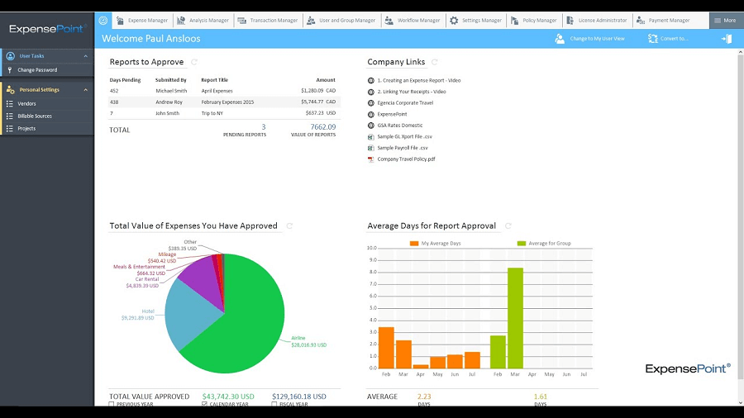Check the Fiscal Year checkbox
The width and height of the screenshot is (744, 418).
(274, 404)
